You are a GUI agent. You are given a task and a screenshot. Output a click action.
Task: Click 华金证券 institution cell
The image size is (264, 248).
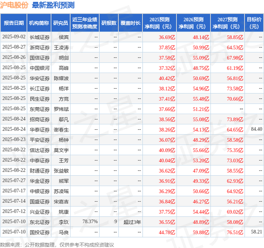tap(40, 181)
